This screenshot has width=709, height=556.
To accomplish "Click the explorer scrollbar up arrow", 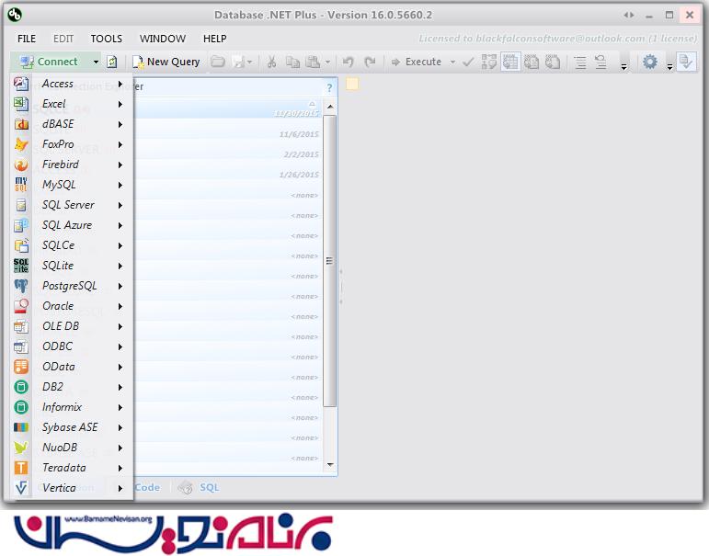I will 330,107.
